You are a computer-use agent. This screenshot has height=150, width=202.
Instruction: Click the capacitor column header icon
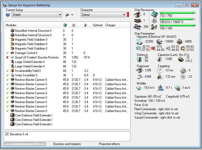click(x=85, y=25)
